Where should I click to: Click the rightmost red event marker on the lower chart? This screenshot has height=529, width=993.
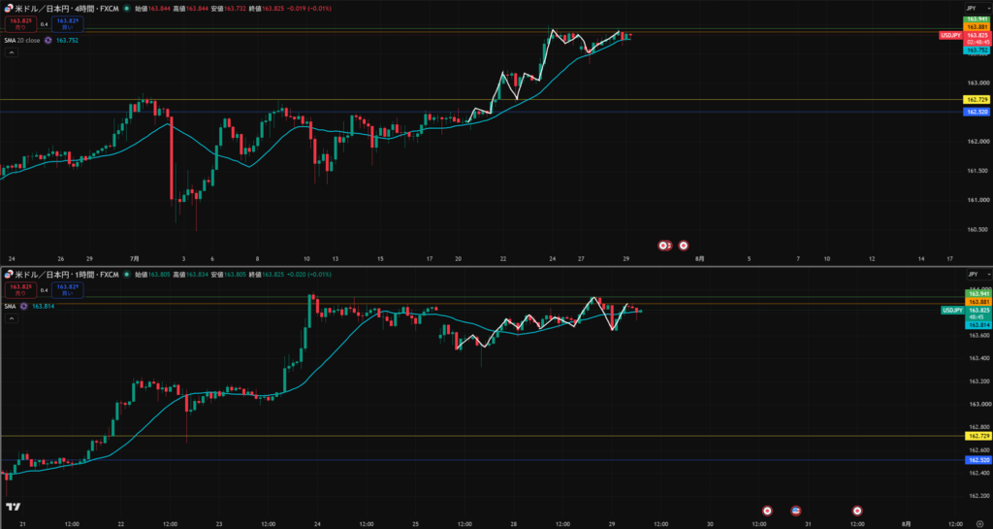[857, 510]
